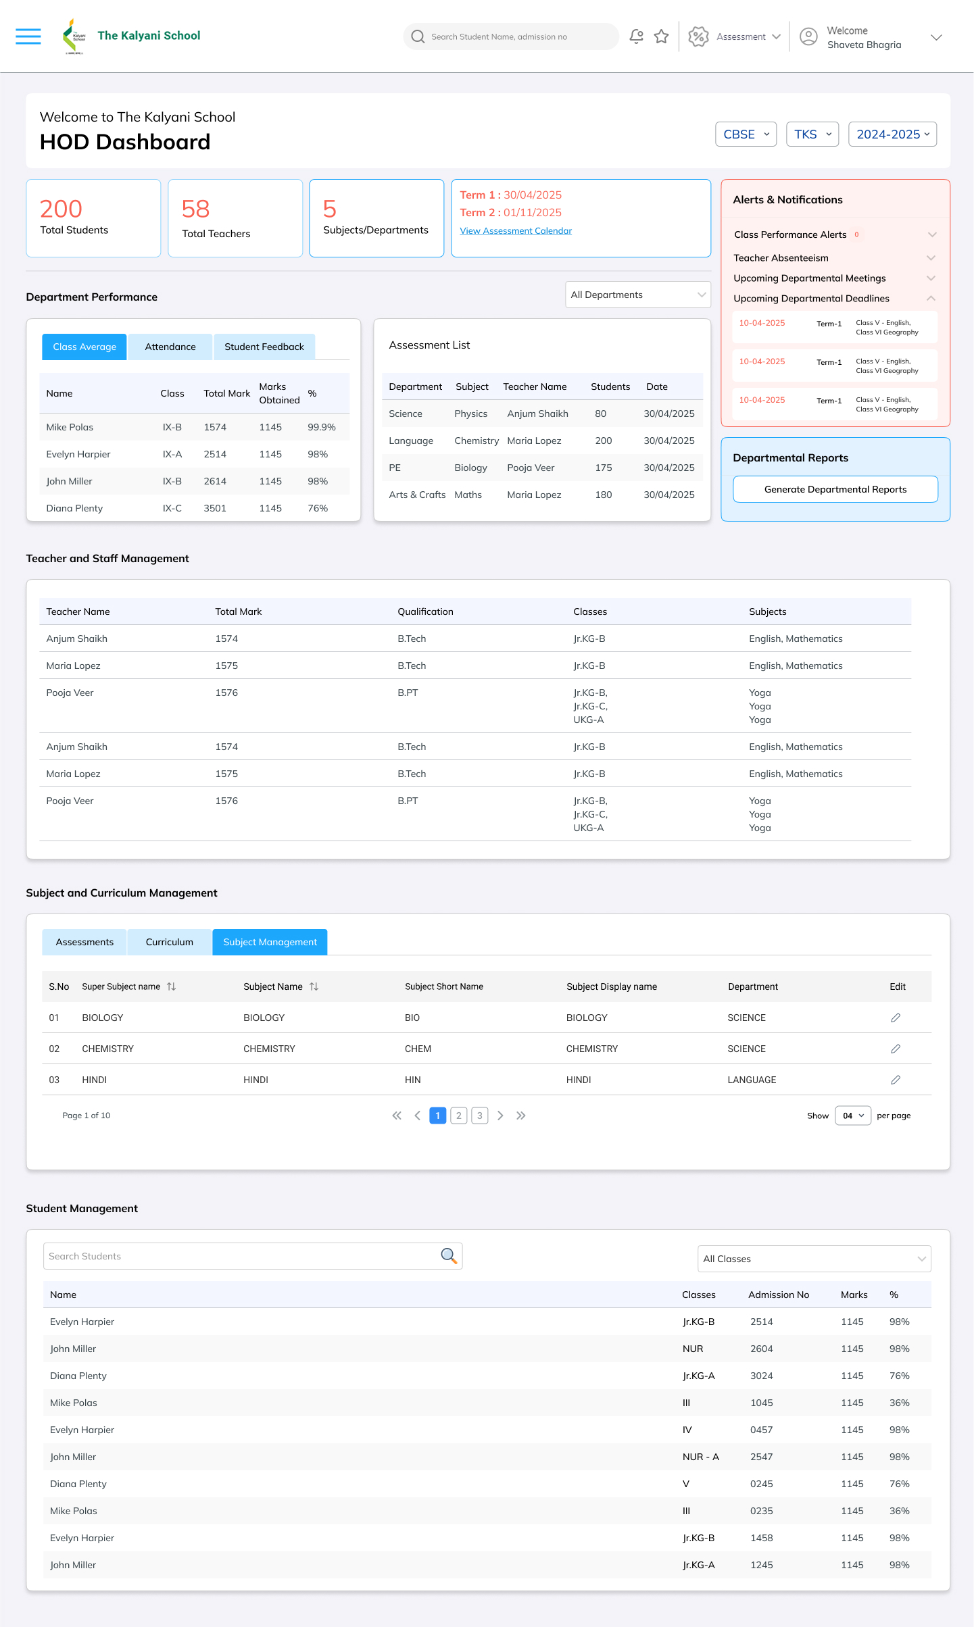Click the user profile avatar icon
This screenshot has height=1627, width=974.
click(x=808, y=36)
